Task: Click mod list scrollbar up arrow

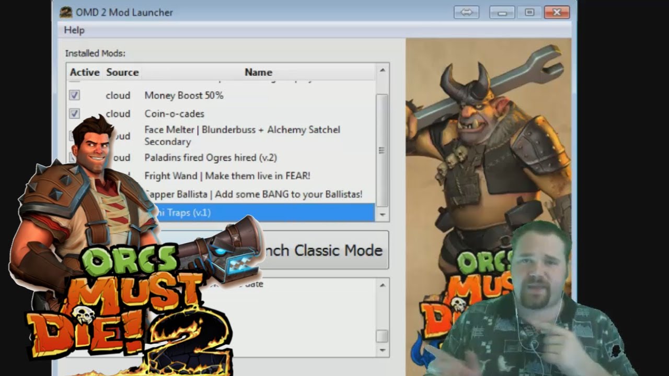Action: click(383, 70)
